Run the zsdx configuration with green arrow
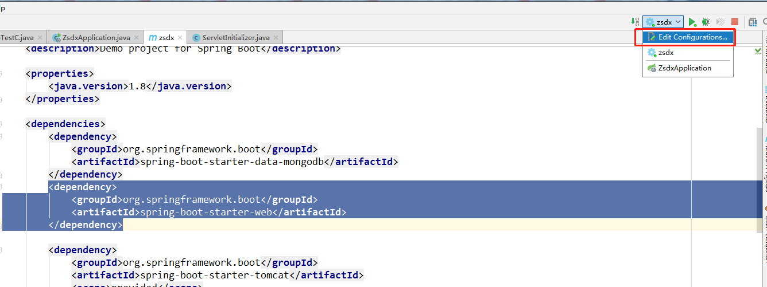The image size is (767, 287). click(x=692, y=22)
